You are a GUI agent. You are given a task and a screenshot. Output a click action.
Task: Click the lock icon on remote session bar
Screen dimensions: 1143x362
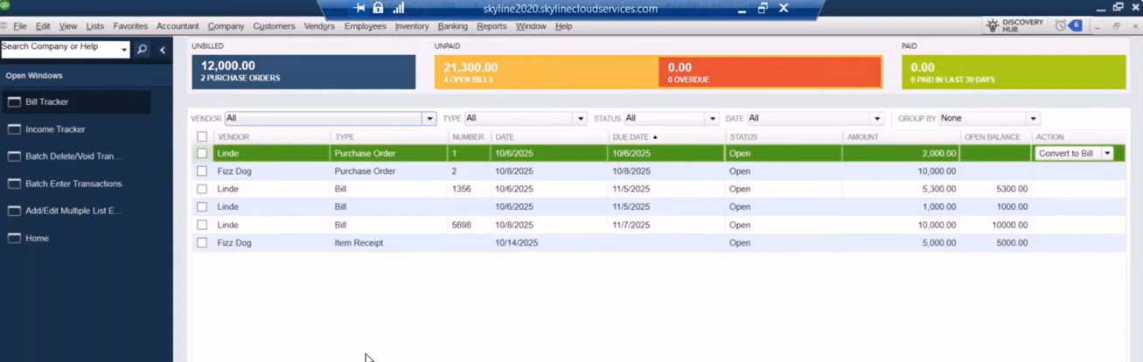pyautogui.click(x=378, y=8)
